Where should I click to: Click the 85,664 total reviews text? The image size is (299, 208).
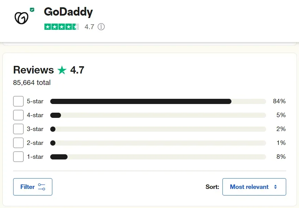[32, 83]
